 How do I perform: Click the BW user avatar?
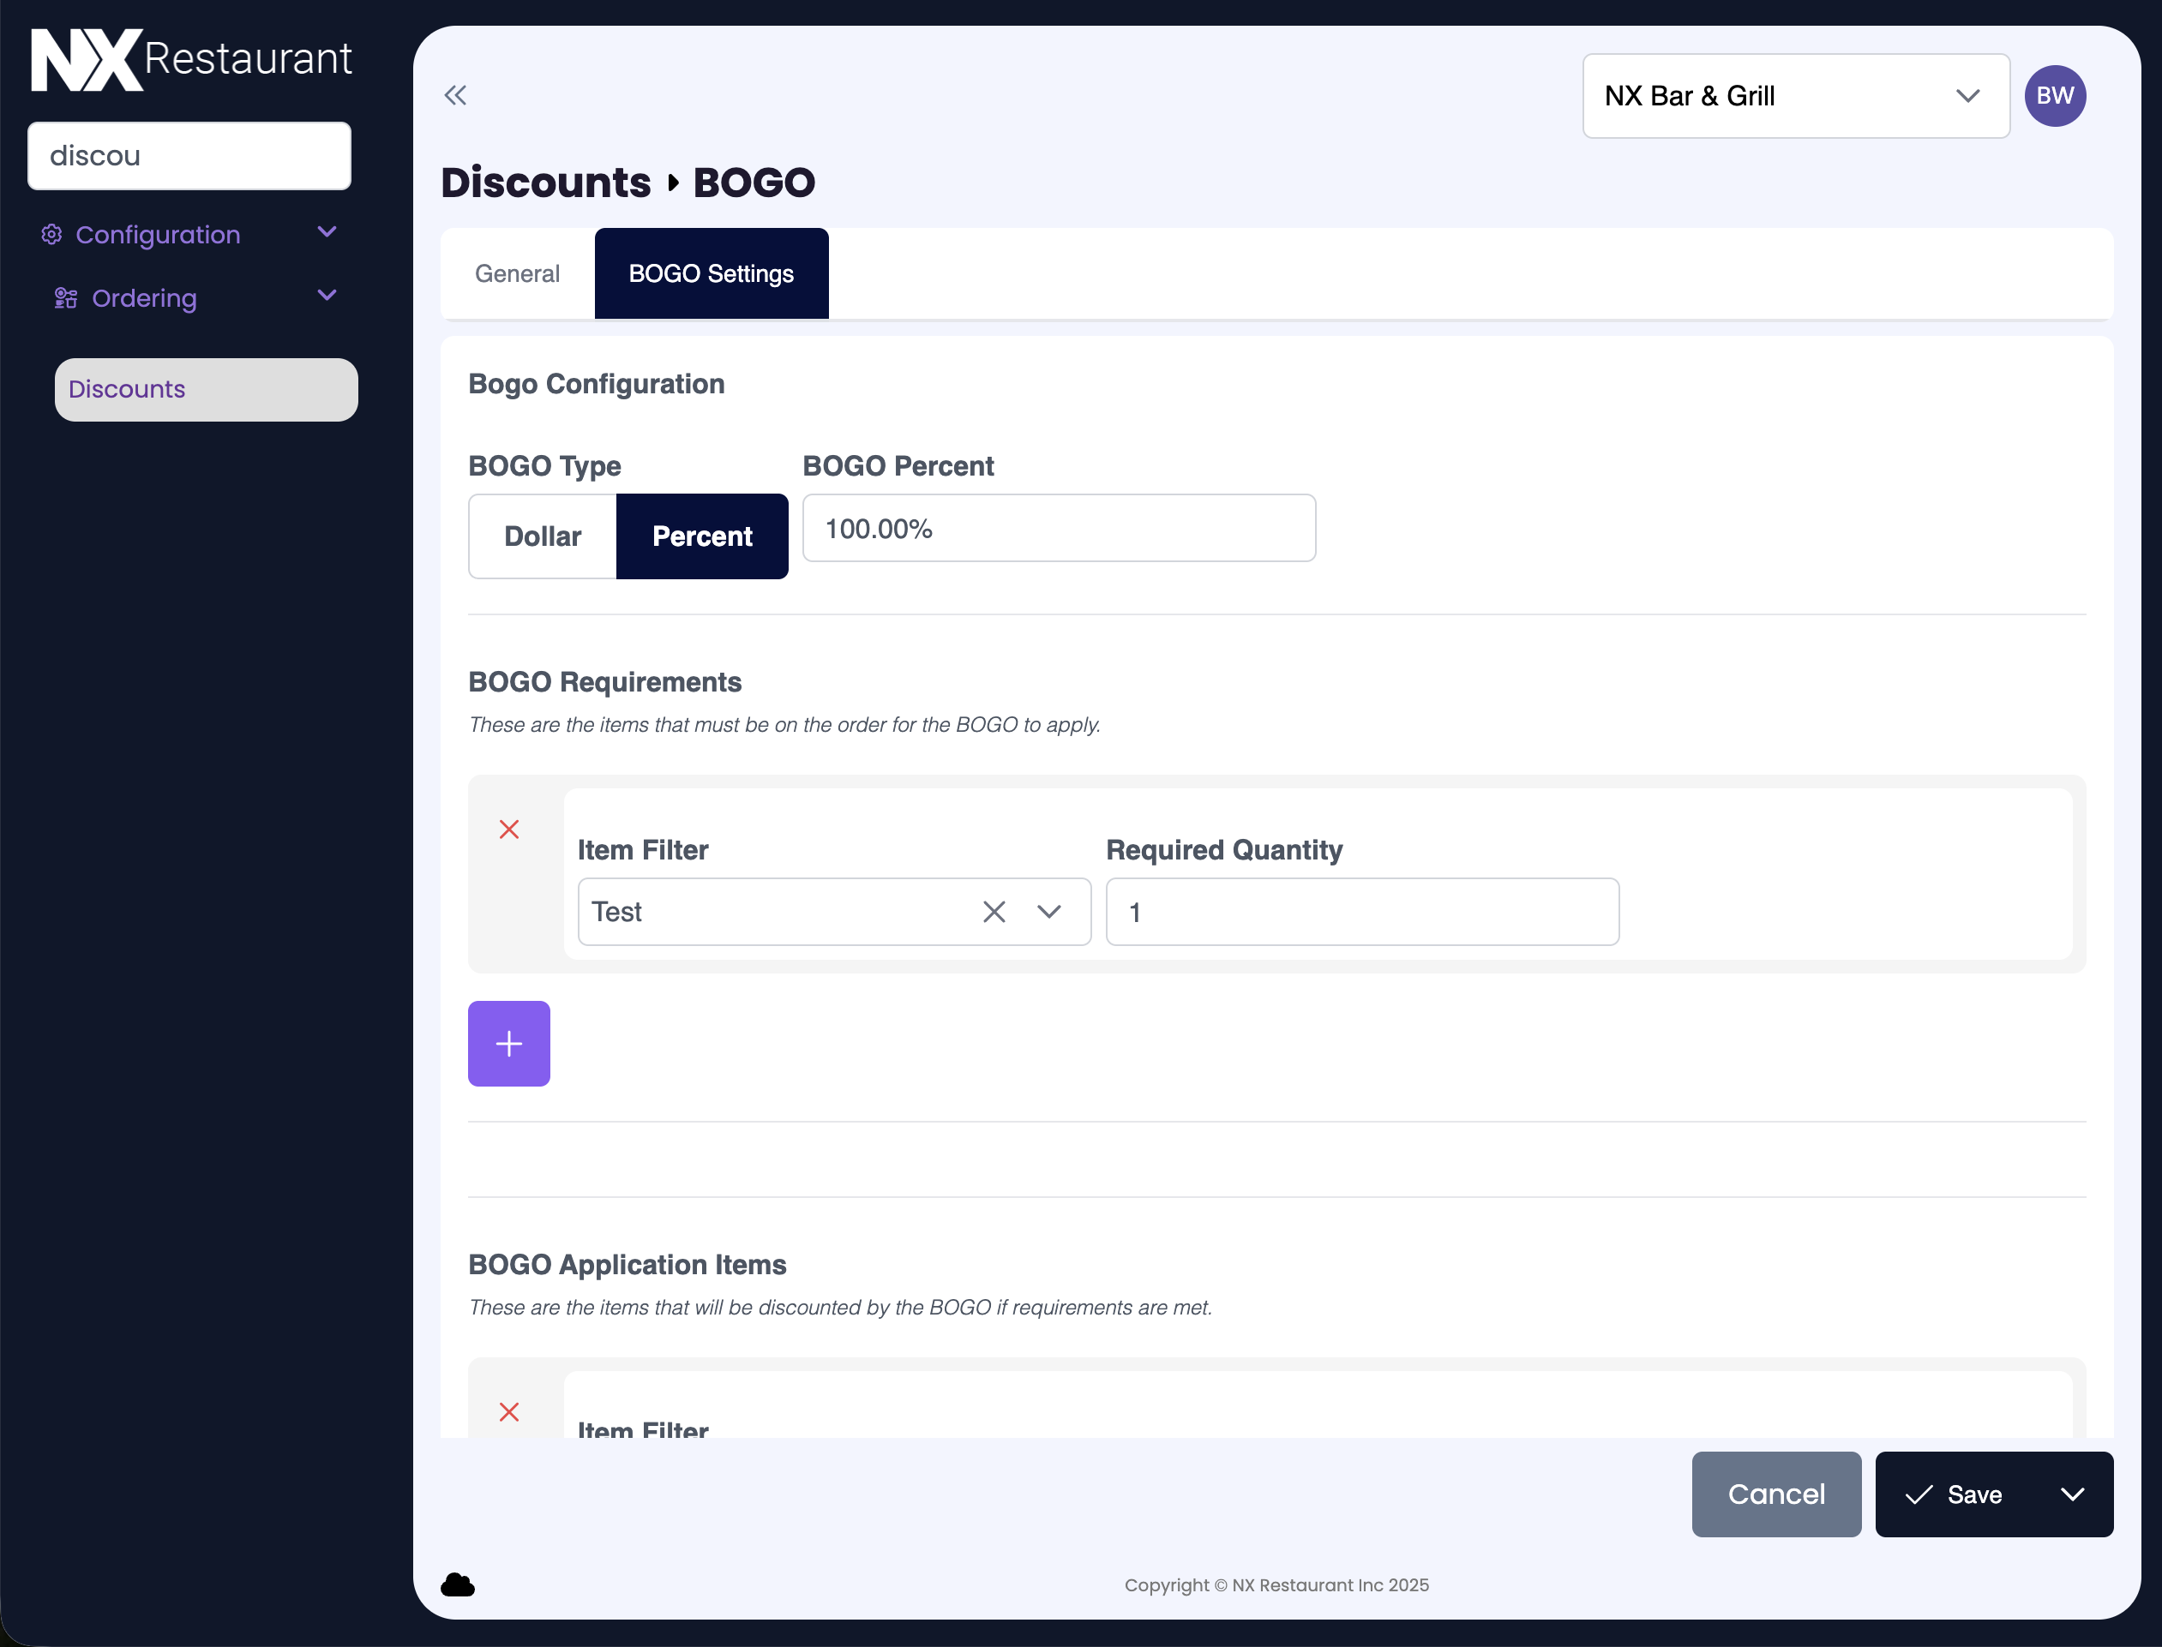click(x=2054, y=96)
